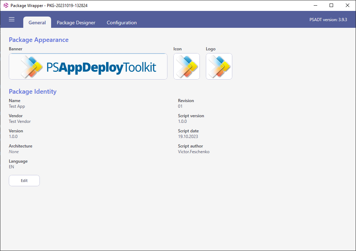Select the General tab
This screenshot has width=356, height=251.
pos(37,23)
